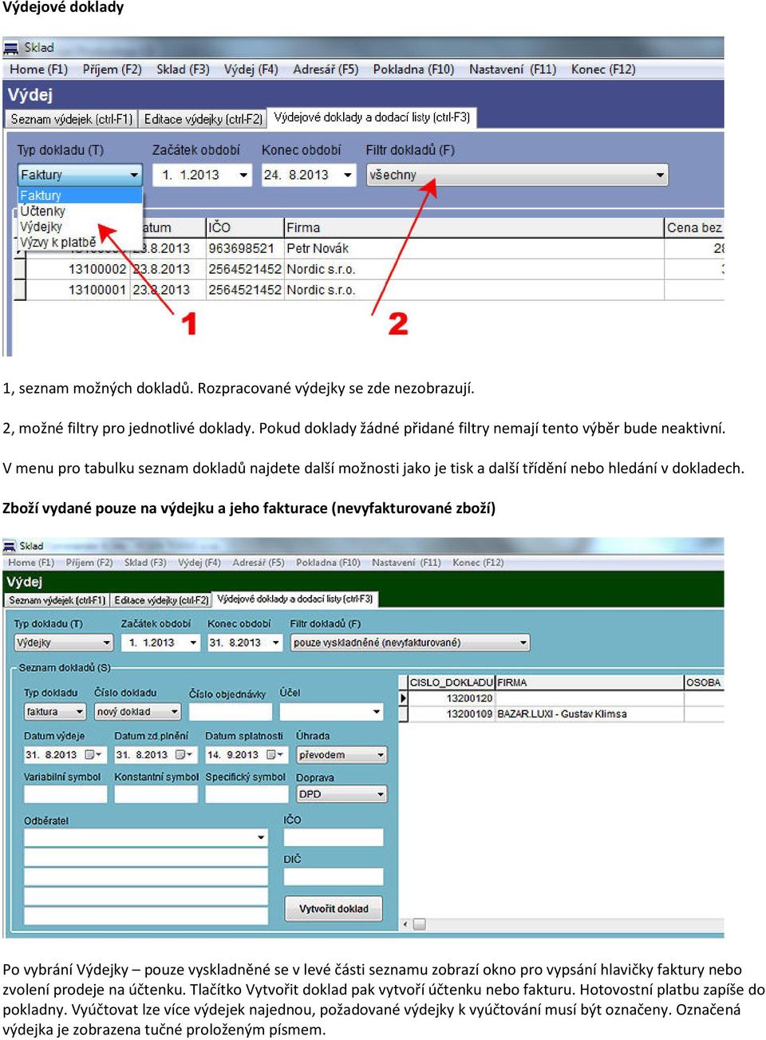Click the Číslo objednávky input field
The height and width of the screenshot is (1040, 766).
click(231, 712)
